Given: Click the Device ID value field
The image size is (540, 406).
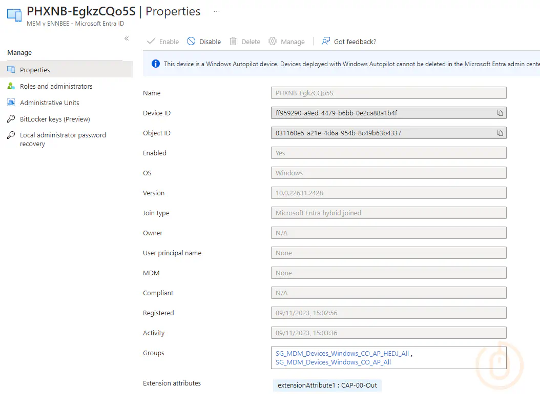Looking at the screenshot, I should [x=388, y=113].
